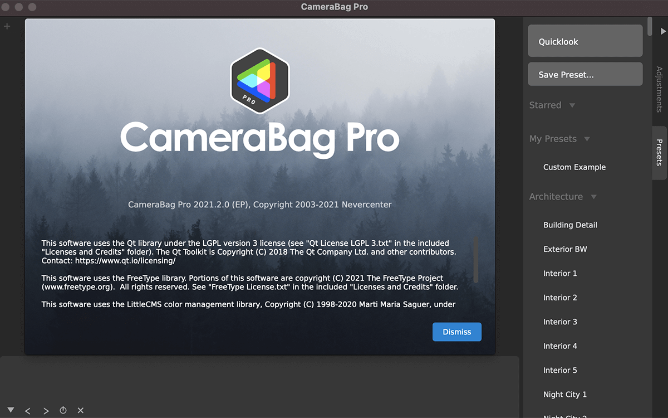Image resolution: width=668 pixels, height=418 pixels.
Task: Click the Quicklook button
Action: 585,42
